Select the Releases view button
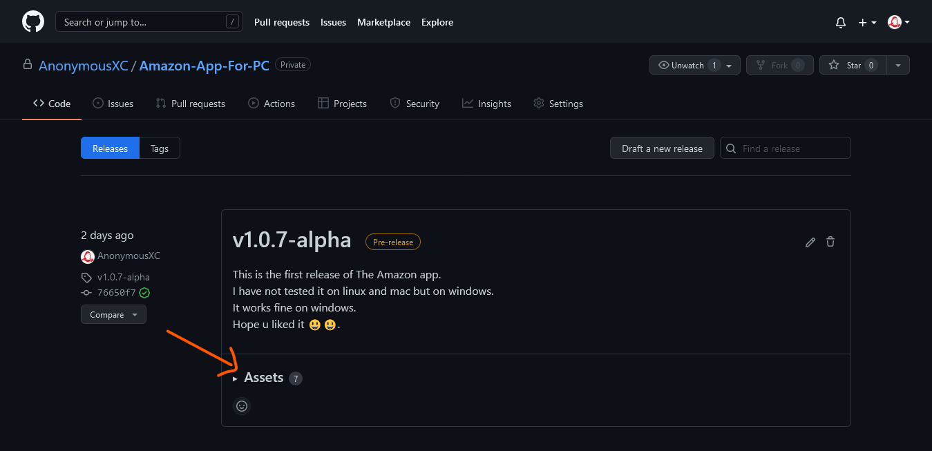The image size is (932, 451). 111,148
